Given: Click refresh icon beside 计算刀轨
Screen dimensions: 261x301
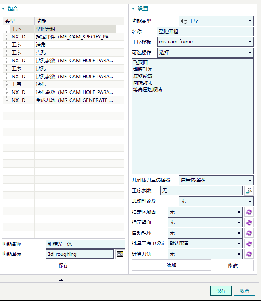Looking at the screenshot, I should pos(249,254).
